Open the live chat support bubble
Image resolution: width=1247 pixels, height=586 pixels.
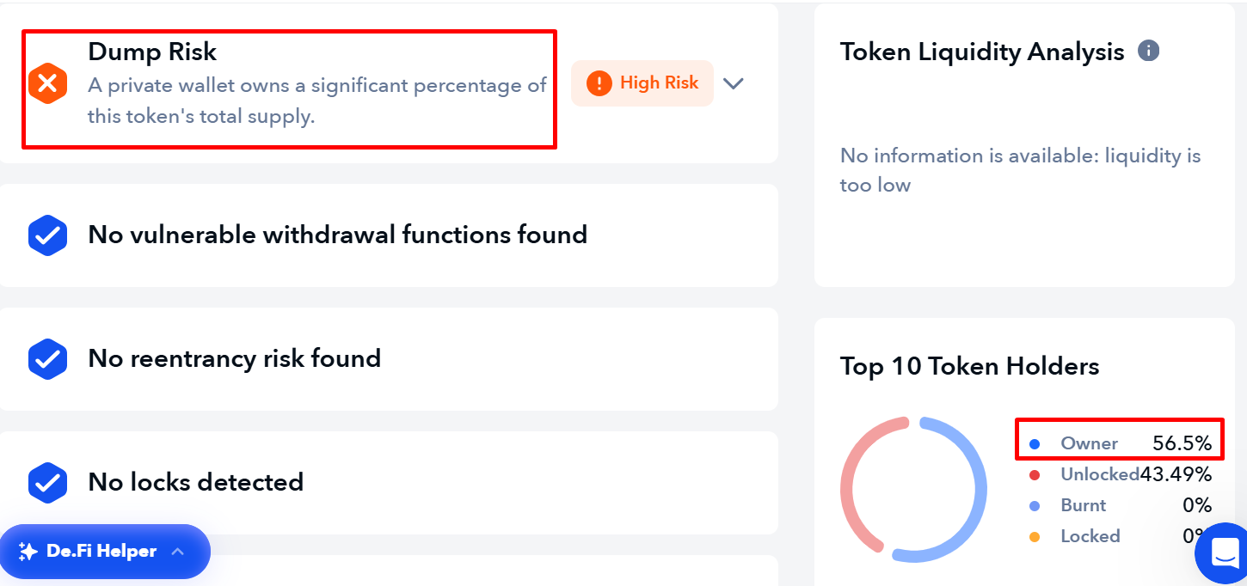pos(1223,552)
